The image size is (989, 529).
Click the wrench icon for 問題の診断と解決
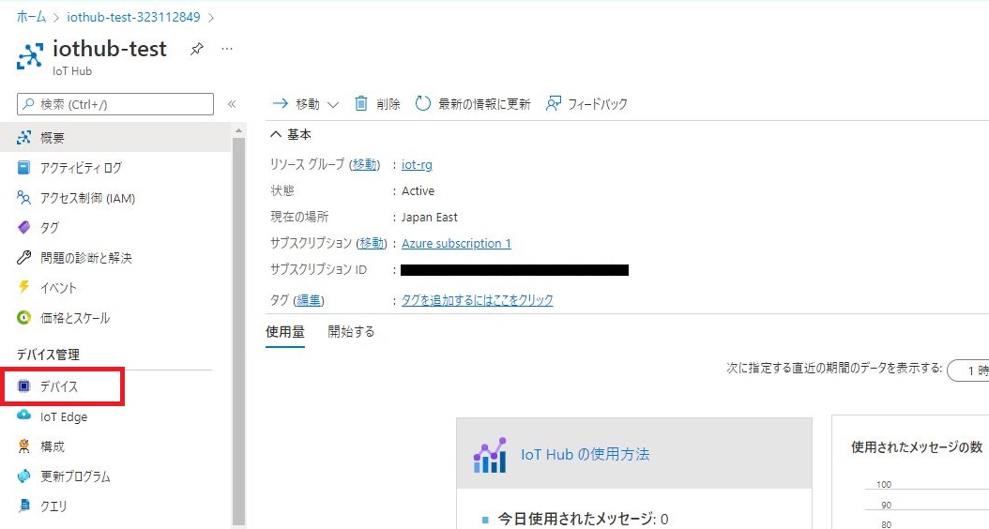pos(23,257)
